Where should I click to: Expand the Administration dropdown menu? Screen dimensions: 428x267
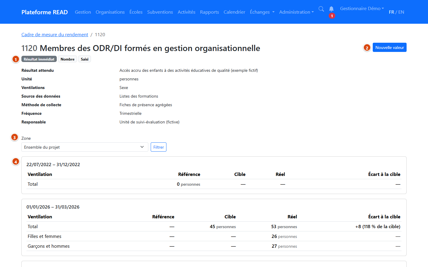[x=296, y=12]
